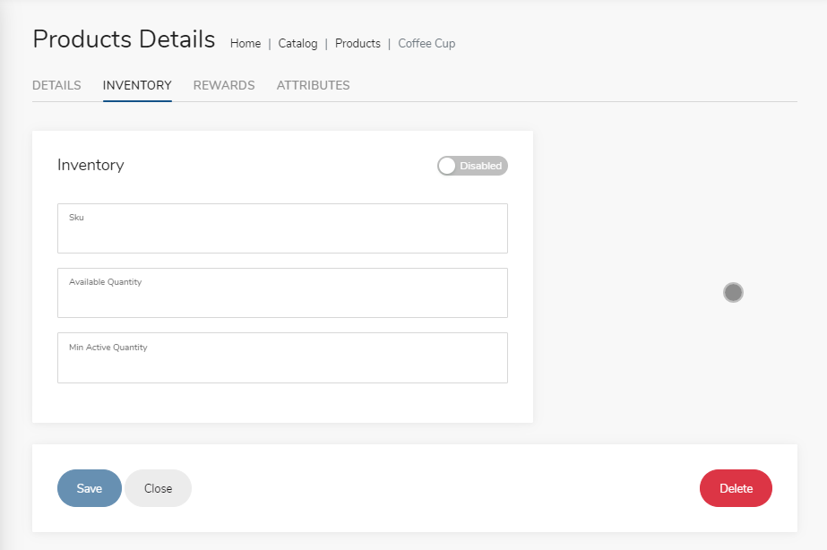Click the white knob of the inventory toggle
This screenshot has height=550, width=827.
447,166
